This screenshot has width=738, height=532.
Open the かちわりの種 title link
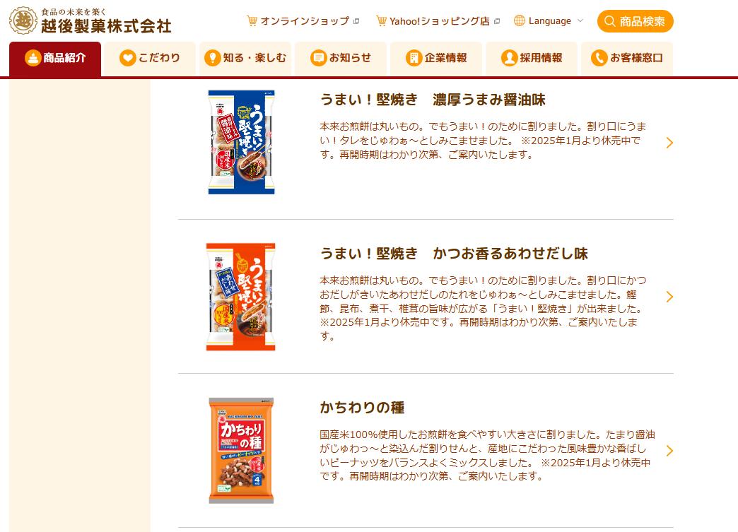click(x=362, y=408)
